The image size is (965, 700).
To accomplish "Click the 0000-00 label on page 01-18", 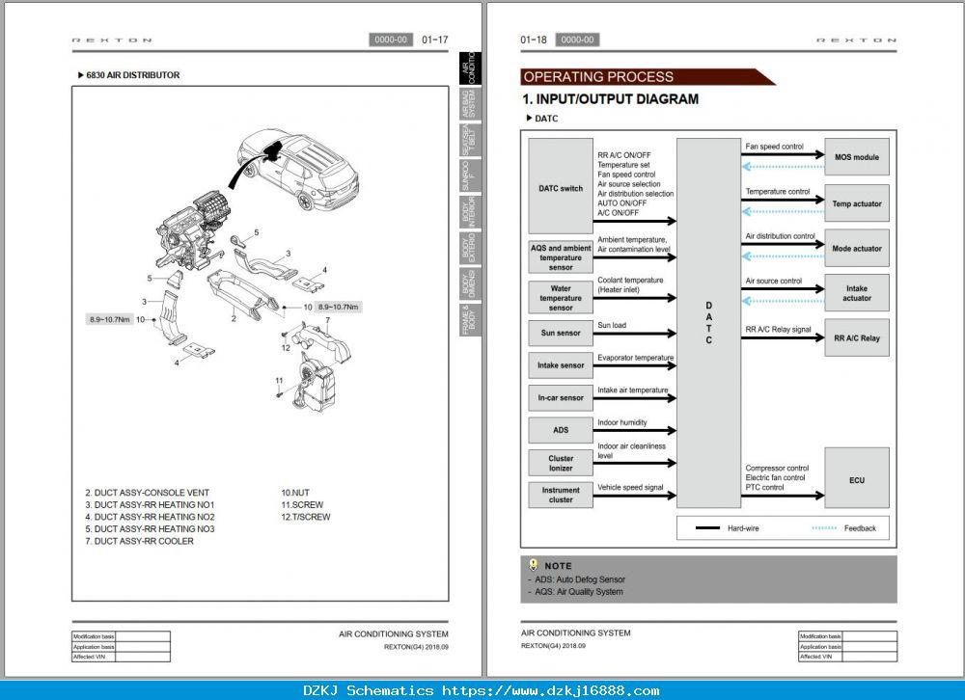I will click(x=577, y=40).
